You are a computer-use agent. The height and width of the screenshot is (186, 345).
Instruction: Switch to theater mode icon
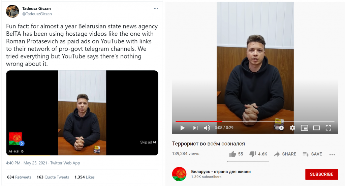point(316,128)
